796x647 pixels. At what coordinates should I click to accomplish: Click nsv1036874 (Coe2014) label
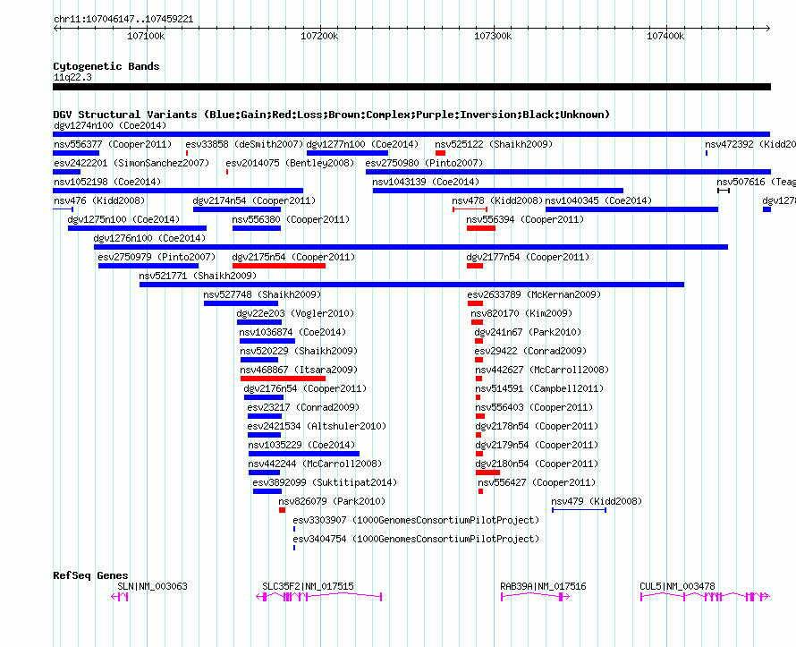pyautogui.click(x=293, y=332)
